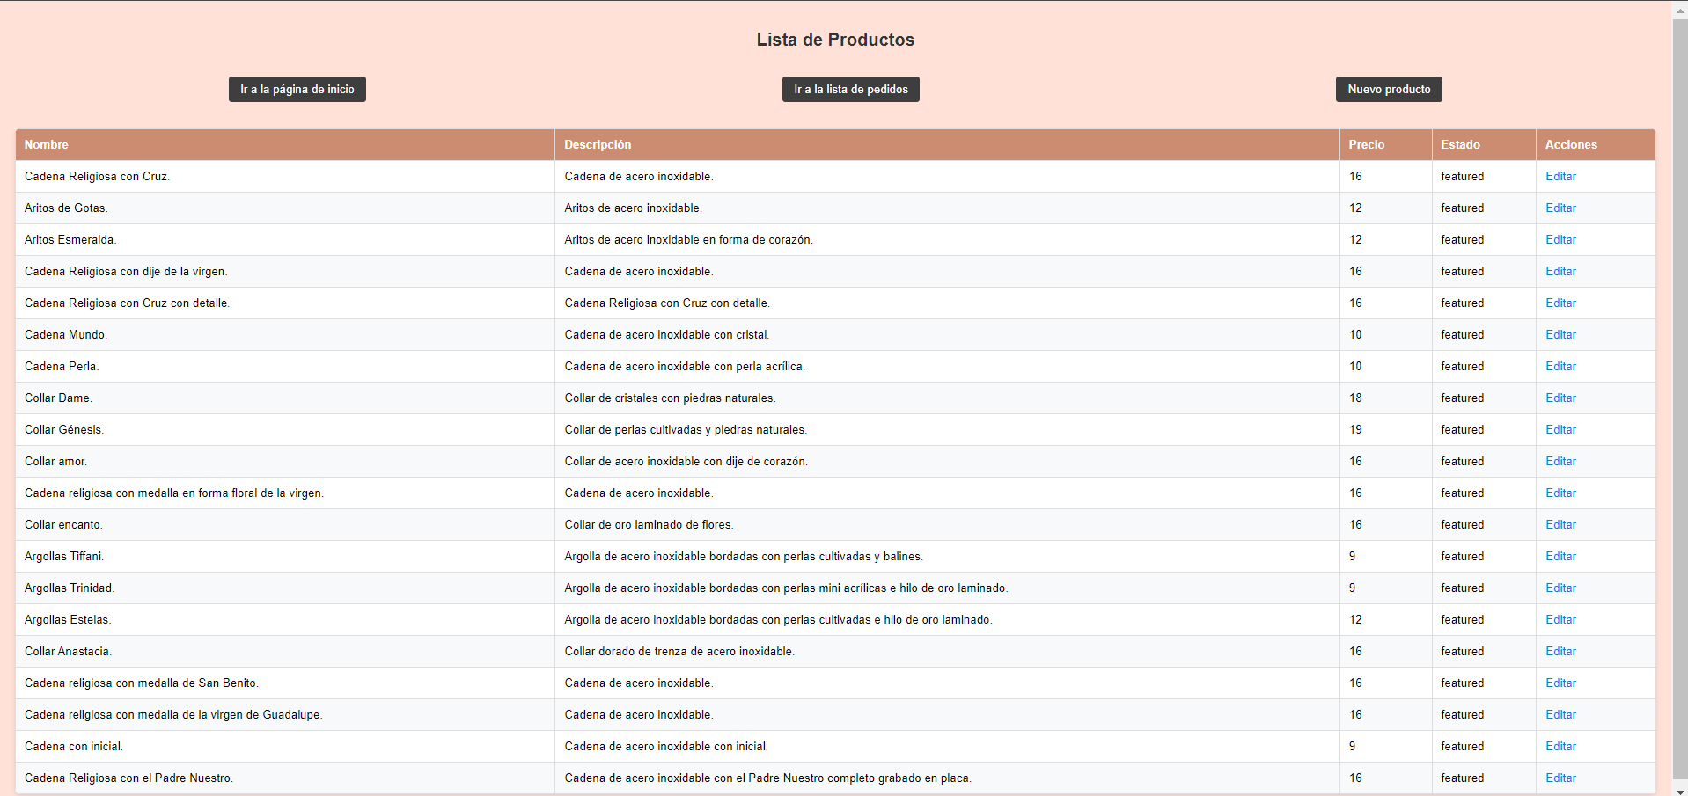This screenshot has width=1688, height=796.
Task: Edit the 'Collar Anastacia.' product
Action: (x=1560, y=651)
